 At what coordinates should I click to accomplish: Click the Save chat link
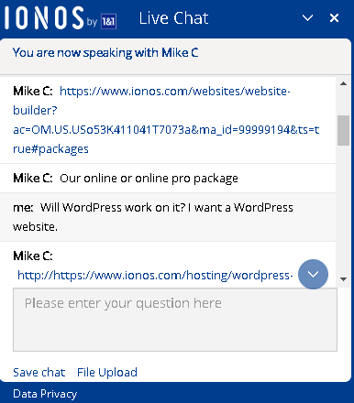point(39,372)
